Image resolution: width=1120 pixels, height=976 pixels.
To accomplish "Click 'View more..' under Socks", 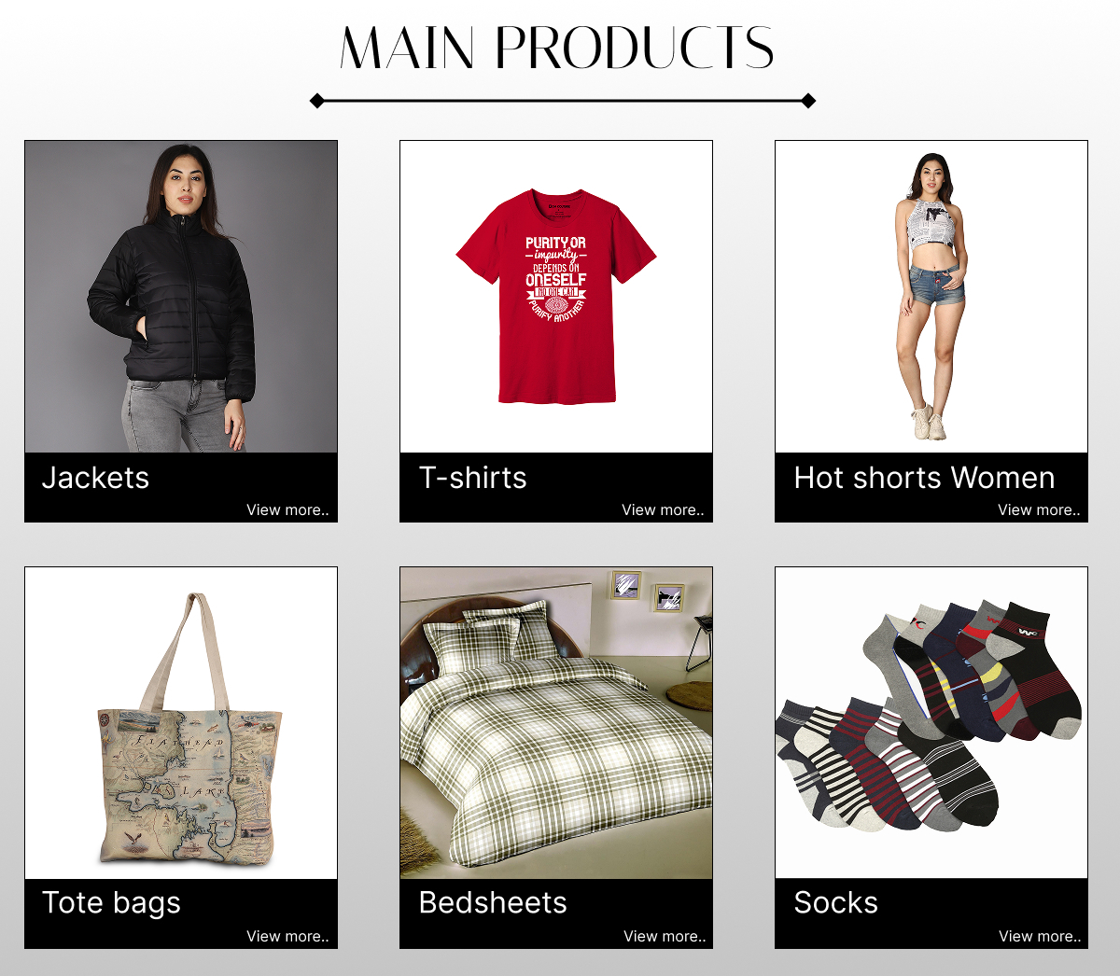I will 1040,937.
